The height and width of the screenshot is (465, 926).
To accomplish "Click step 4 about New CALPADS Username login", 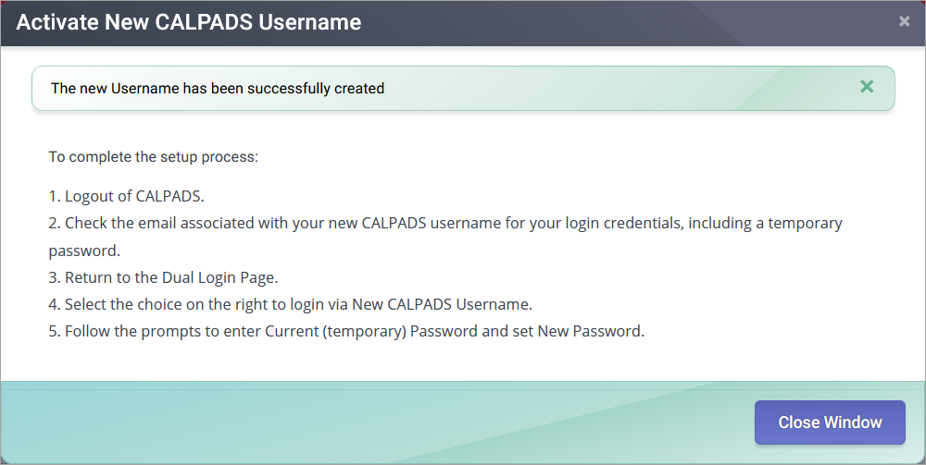I will [291, 305].
